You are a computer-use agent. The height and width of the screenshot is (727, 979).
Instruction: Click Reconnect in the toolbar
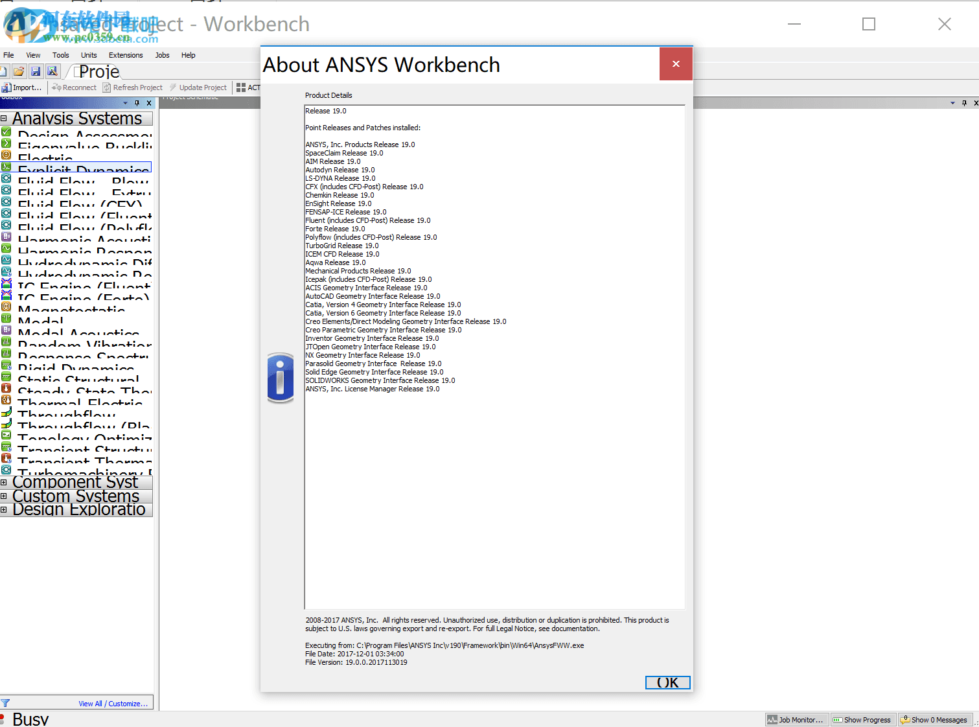point(74,87)
